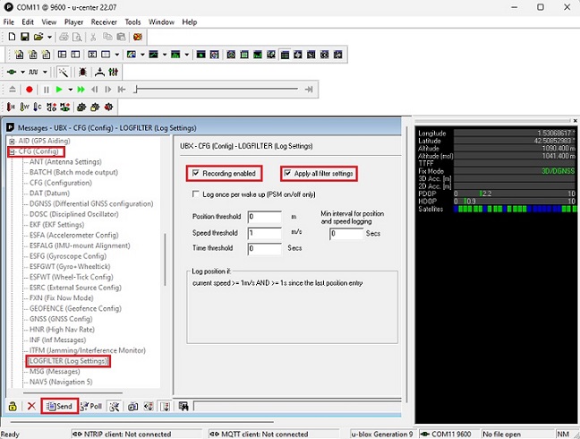Click the Send button
The image size is (580, 439).
pos(60,406)
